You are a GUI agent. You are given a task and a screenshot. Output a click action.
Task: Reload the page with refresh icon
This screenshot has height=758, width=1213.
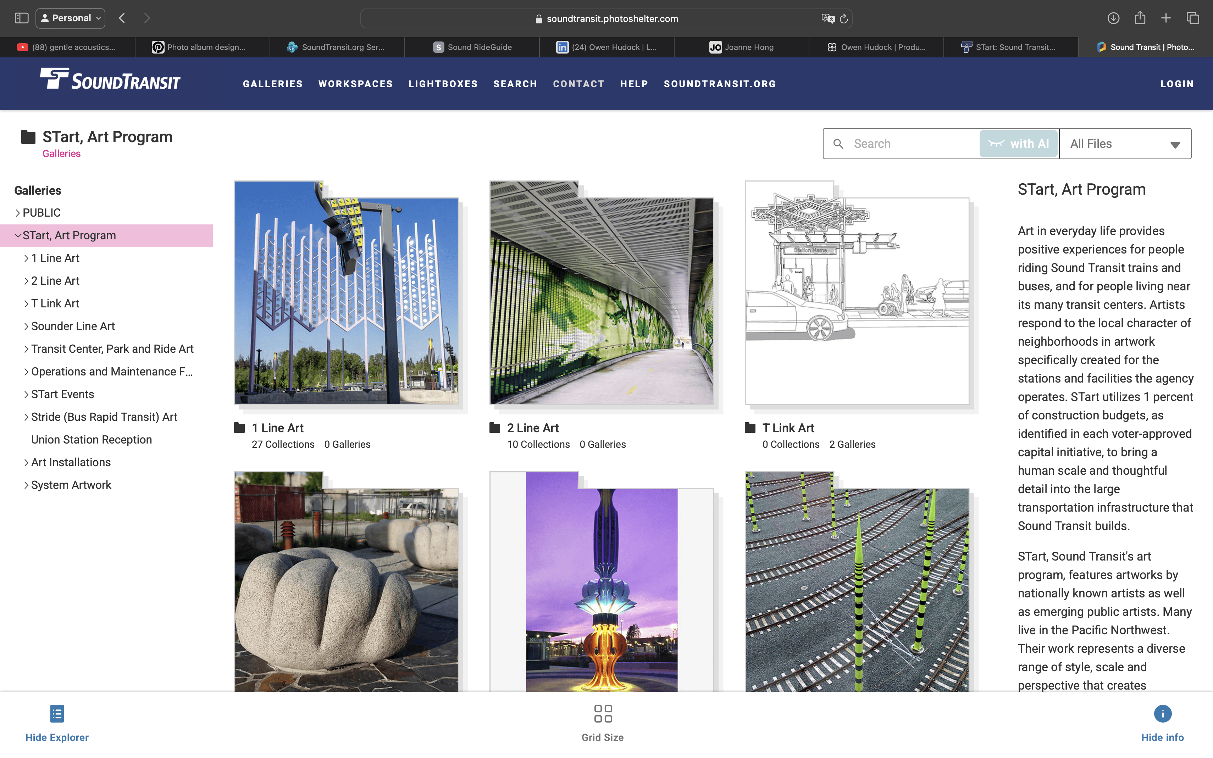click(844, 18)
